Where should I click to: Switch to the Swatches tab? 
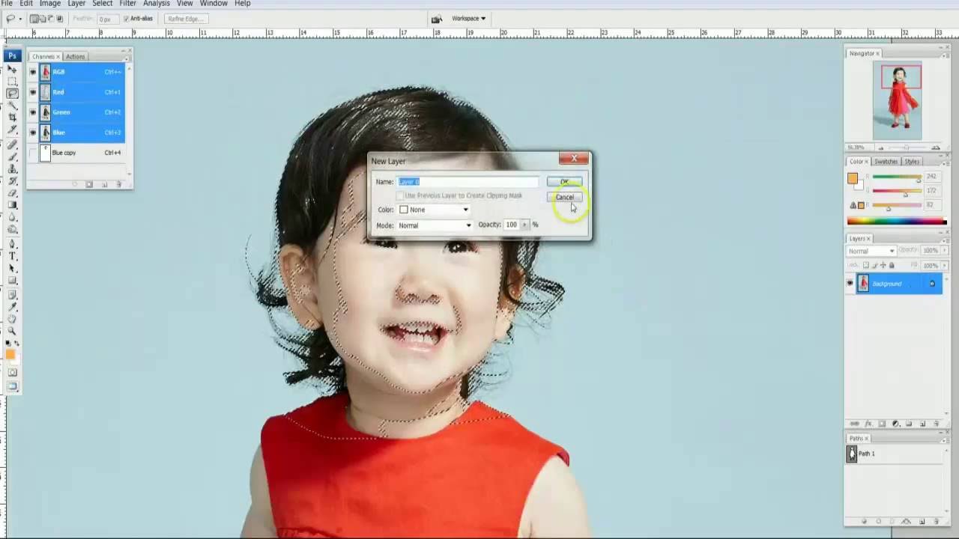(886, 162)
